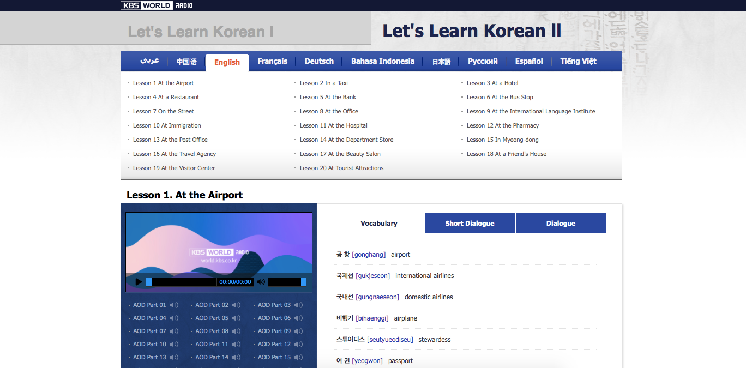Mute the audio player volume icon
The image size is (746, 368).
pyautogui.click(x=260, y=282)
